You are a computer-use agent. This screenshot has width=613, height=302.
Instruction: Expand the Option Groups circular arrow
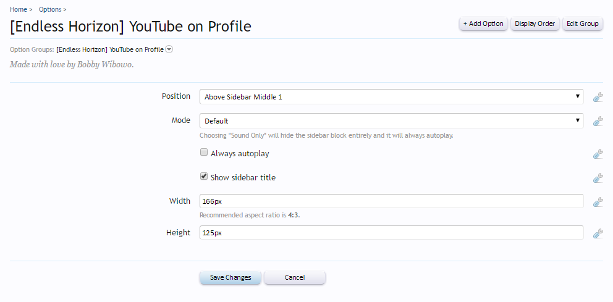169,49
